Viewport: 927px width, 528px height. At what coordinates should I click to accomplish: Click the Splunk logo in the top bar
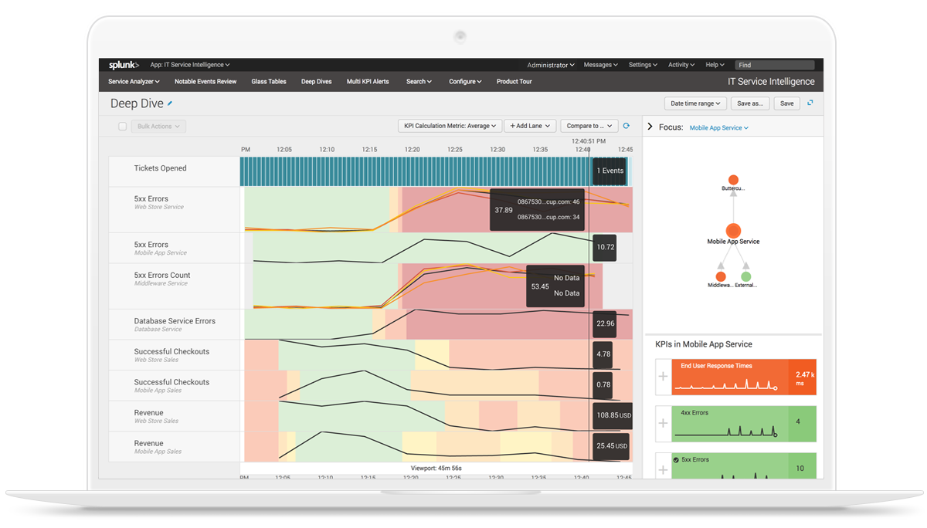[x=122, y=64]
